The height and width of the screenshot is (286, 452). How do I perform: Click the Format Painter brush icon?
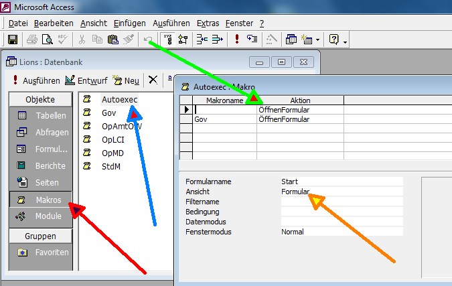(x=129, y=40)
